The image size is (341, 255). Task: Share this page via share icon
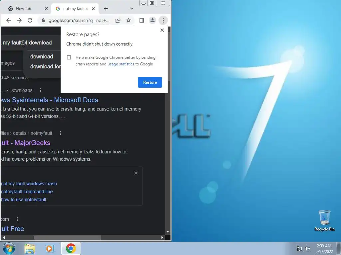118,20
